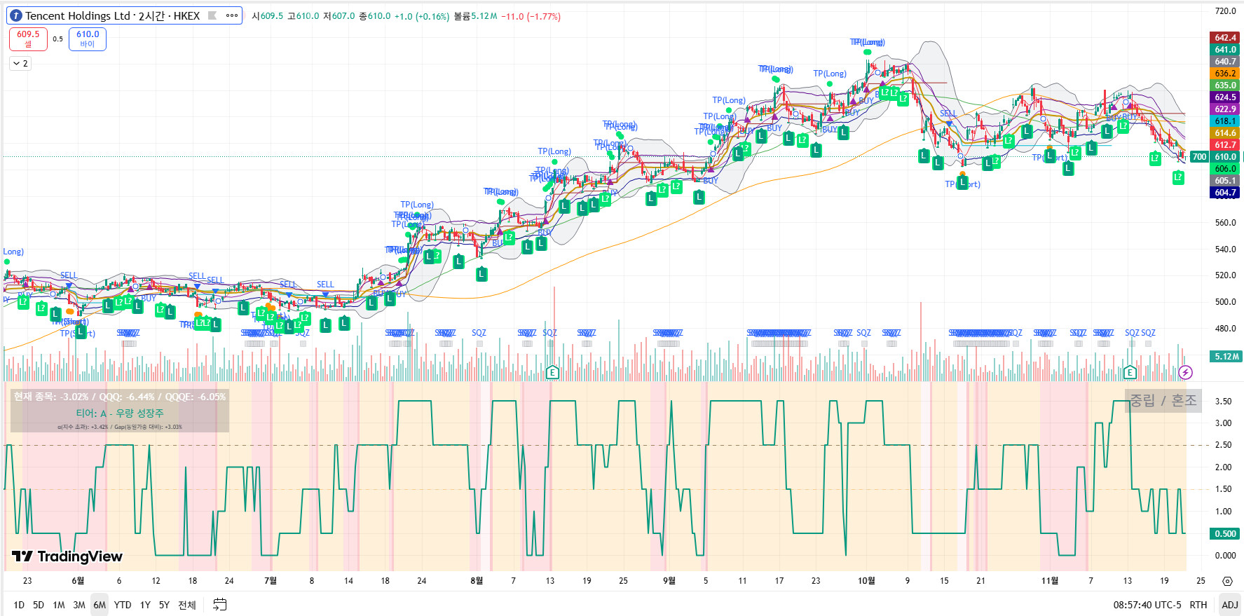Screen dimensions: 1244x616
Task: Click the 609.5 셀 sell button
Action: click(x=28, y=39)
